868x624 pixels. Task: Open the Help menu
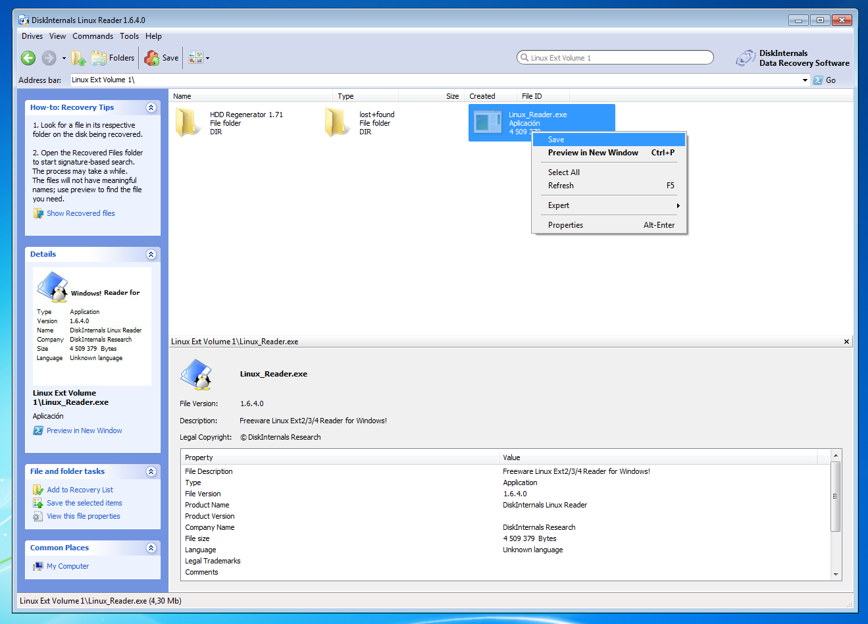pos(153,36)
